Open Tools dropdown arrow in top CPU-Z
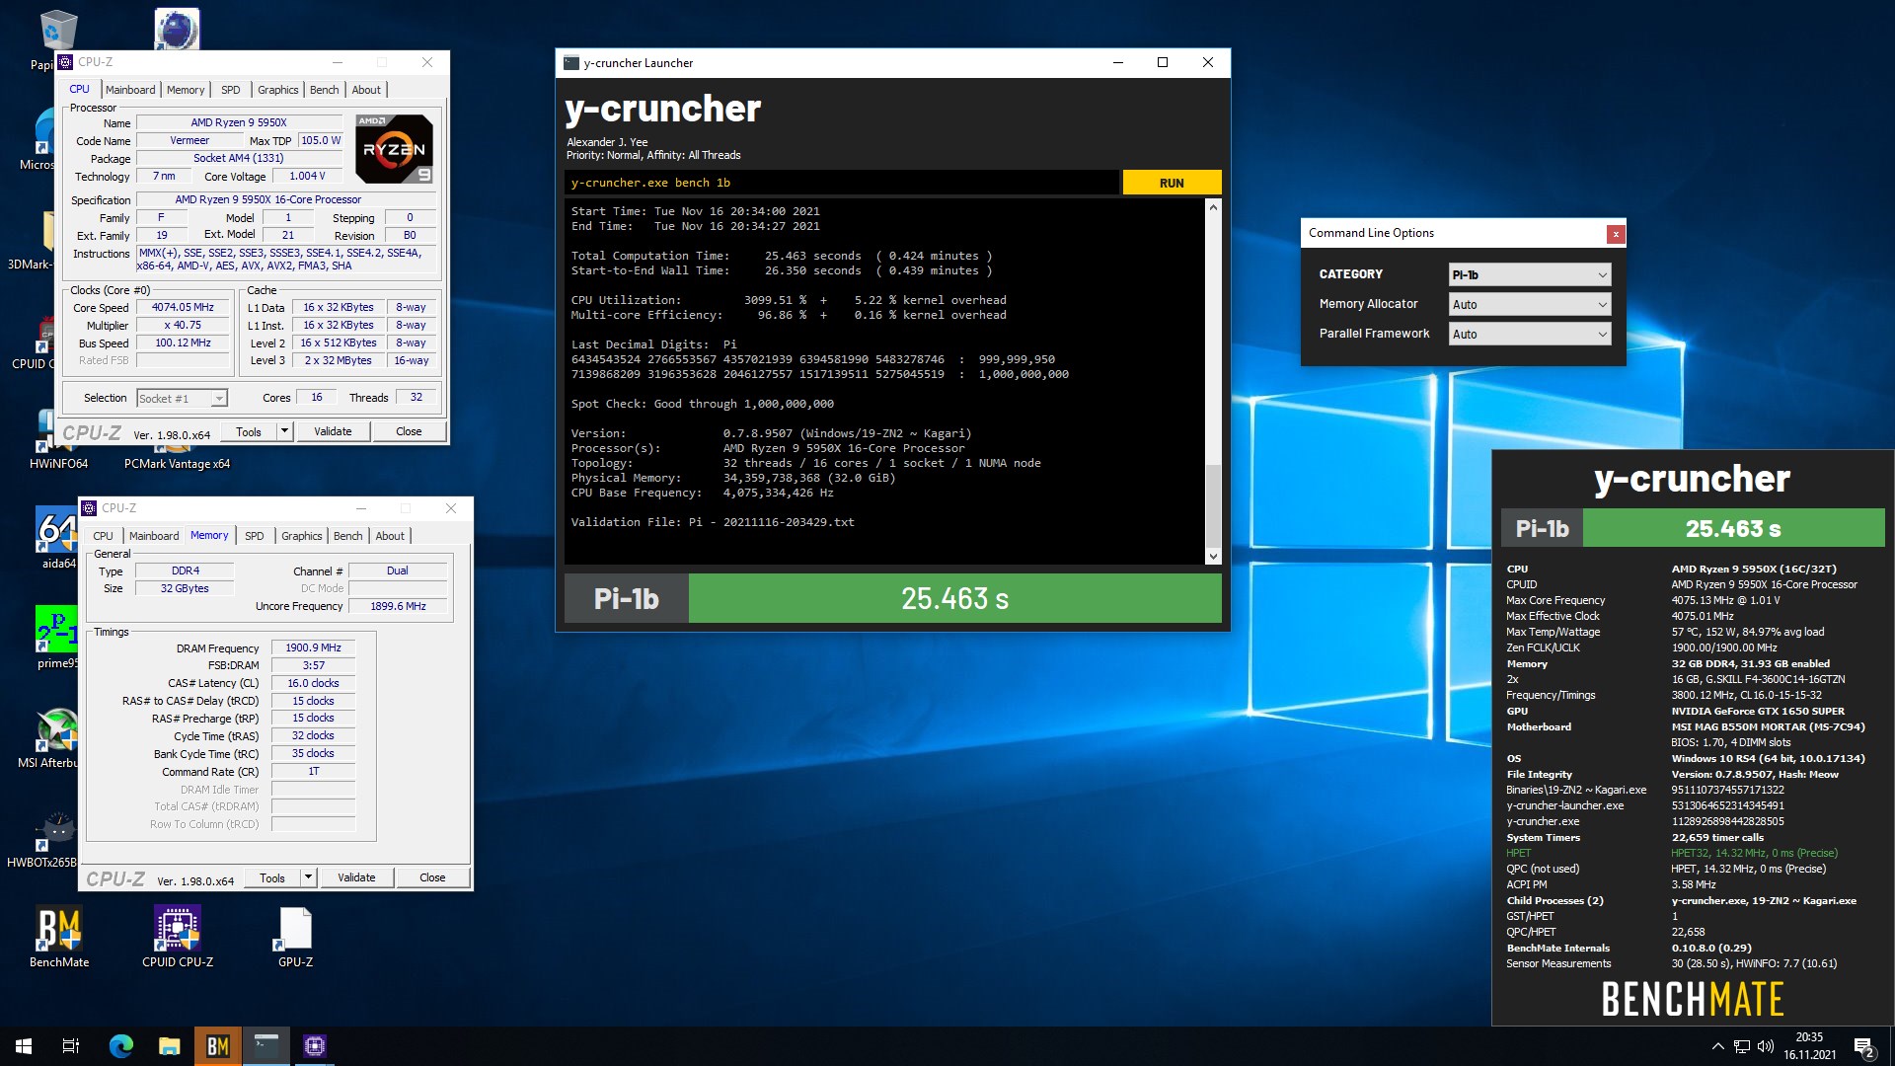 (284, 431)
